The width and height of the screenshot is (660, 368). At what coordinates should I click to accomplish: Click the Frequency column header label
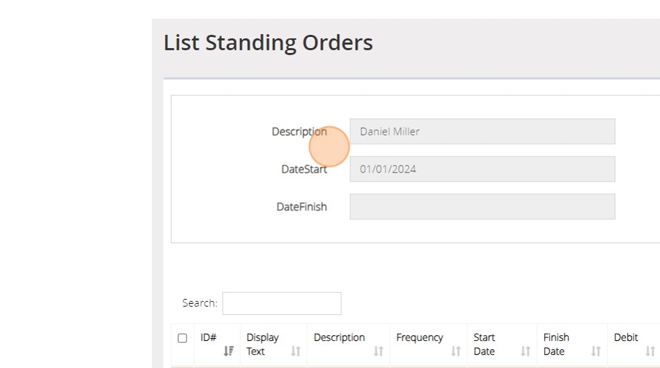[x=419, y=337]
